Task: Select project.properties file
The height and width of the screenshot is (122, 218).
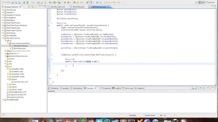Action: point(16,97)
